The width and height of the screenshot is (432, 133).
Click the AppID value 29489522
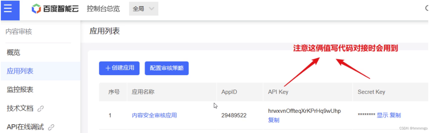[x=234, y=115]
